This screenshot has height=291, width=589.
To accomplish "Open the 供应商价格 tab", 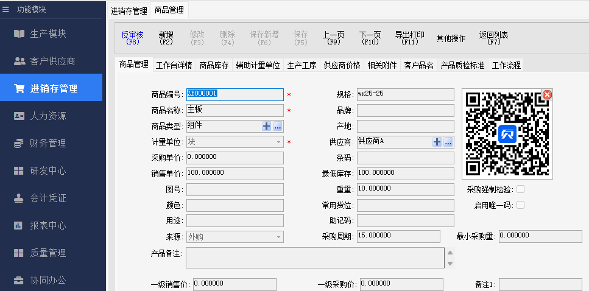I will tap(342, 65).
